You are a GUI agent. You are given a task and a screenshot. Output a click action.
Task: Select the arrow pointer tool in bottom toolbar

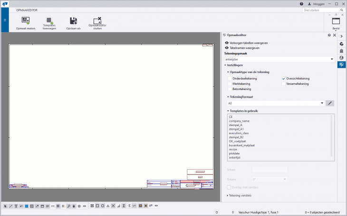[x=6, y=206]
